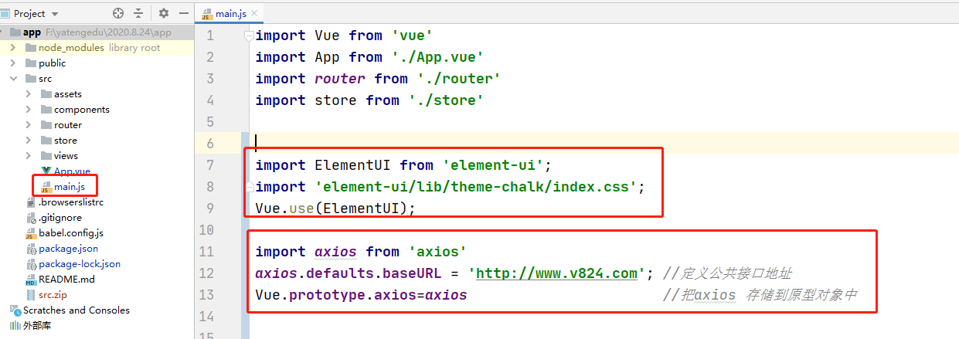959x339 pixels.
Task: Hide the Project panel with minus icon
Action: click(183, 13)
